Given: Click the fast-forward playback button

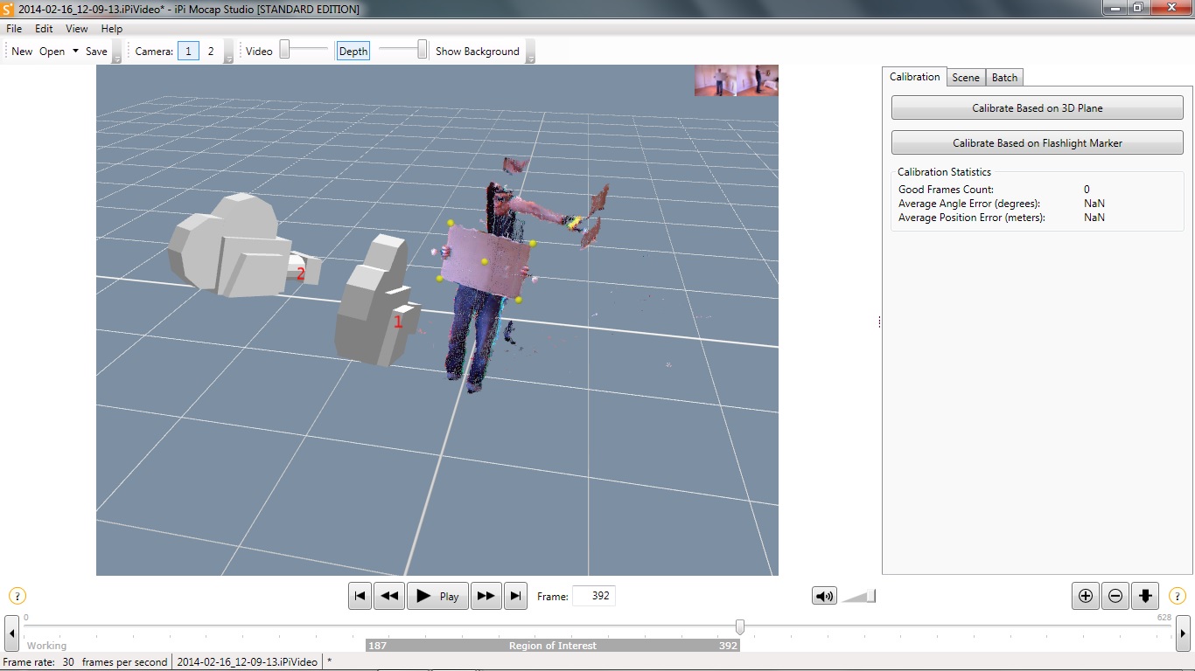Looking at the screenshot, I should (x=486, y=596).
